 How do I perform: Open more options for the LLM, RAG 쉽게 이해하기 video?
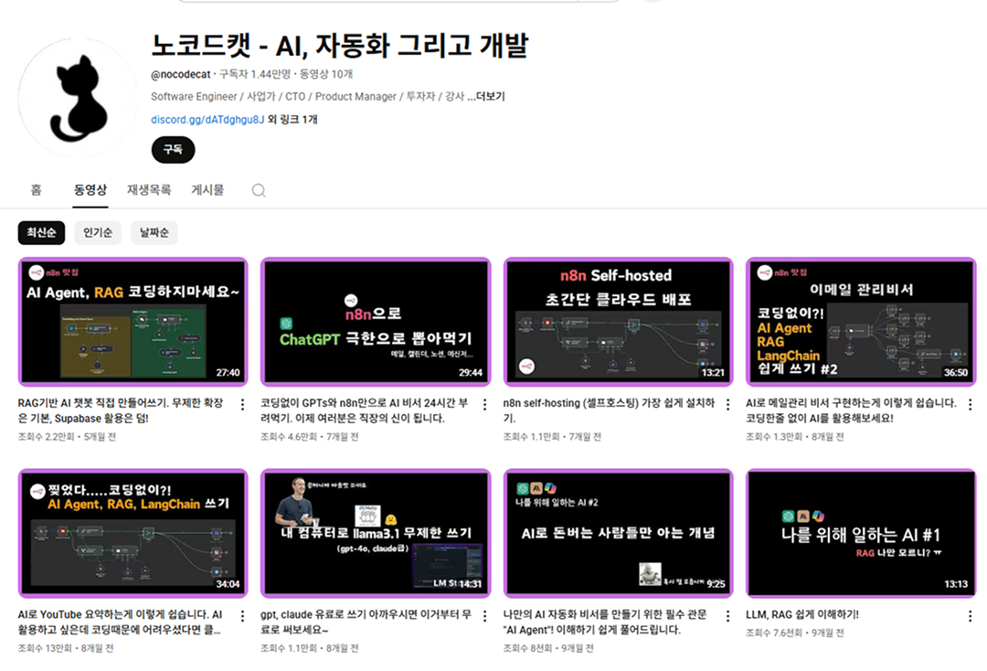(970, 616)
